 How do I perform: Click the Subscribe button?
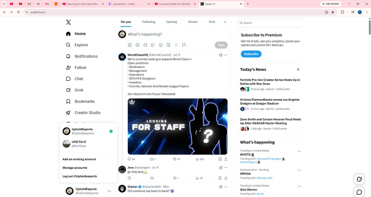point(251,54)
